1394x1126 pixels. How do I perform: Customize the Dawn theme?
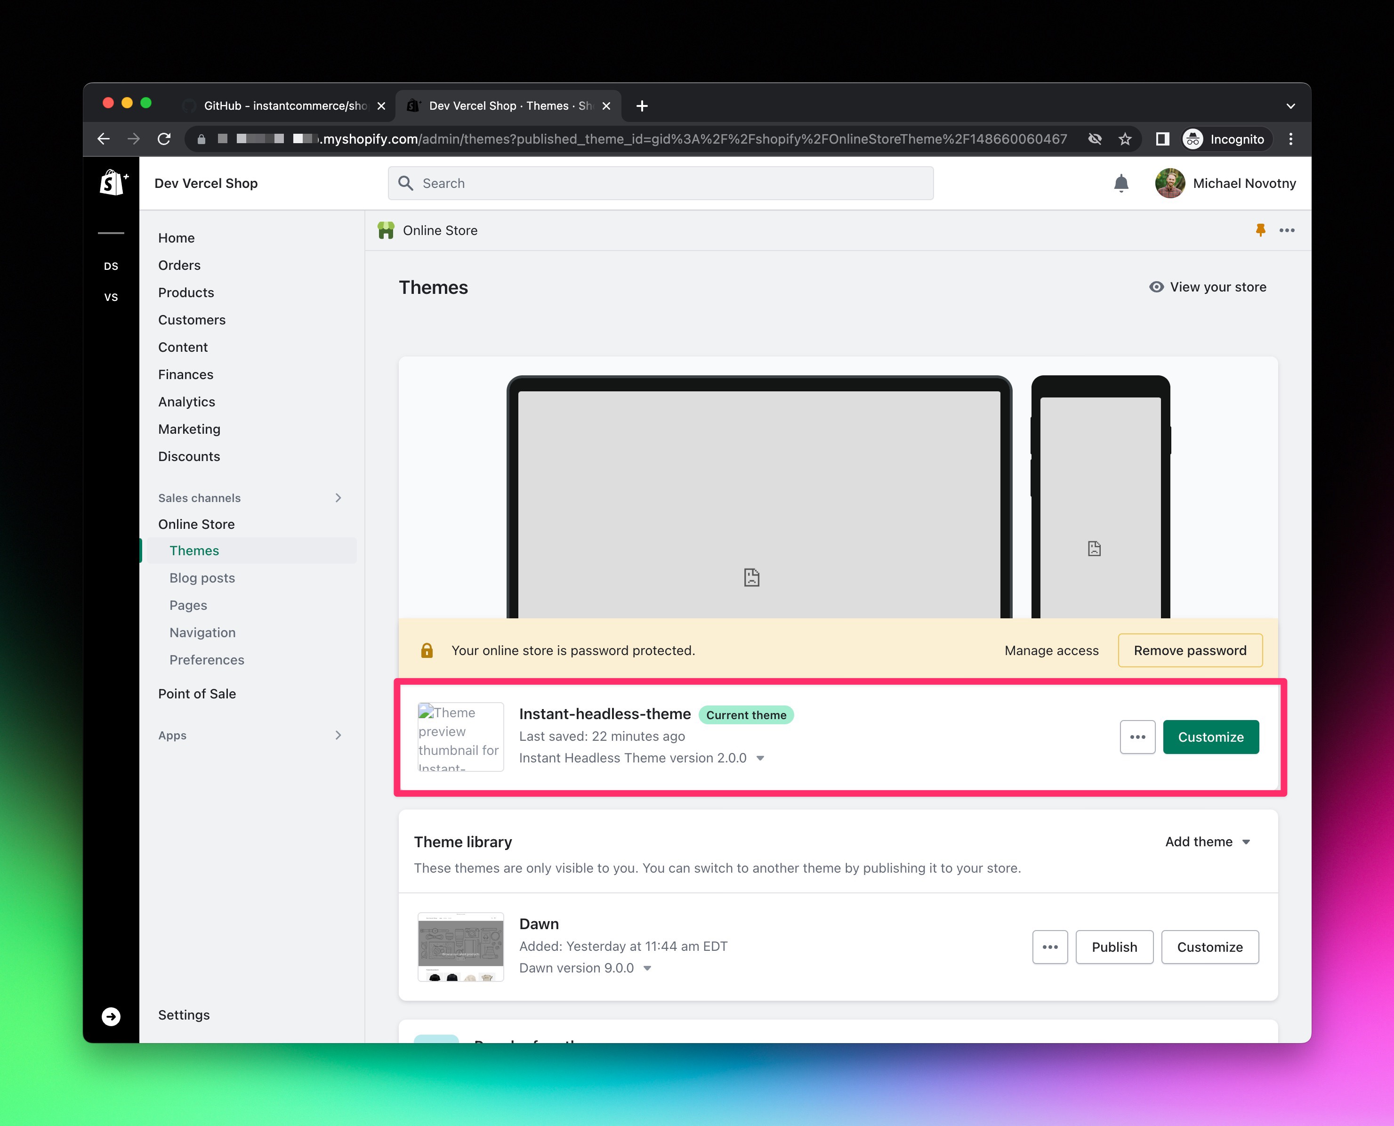(1210, 947)
